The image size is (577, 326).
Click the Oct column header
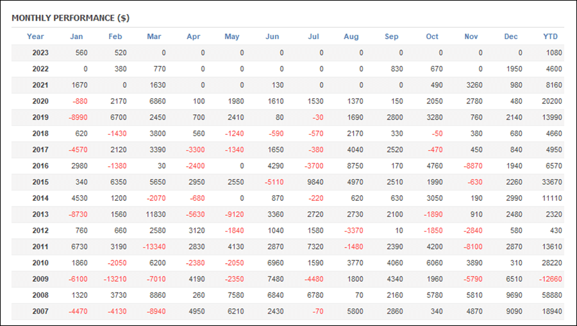click(432, 37)
